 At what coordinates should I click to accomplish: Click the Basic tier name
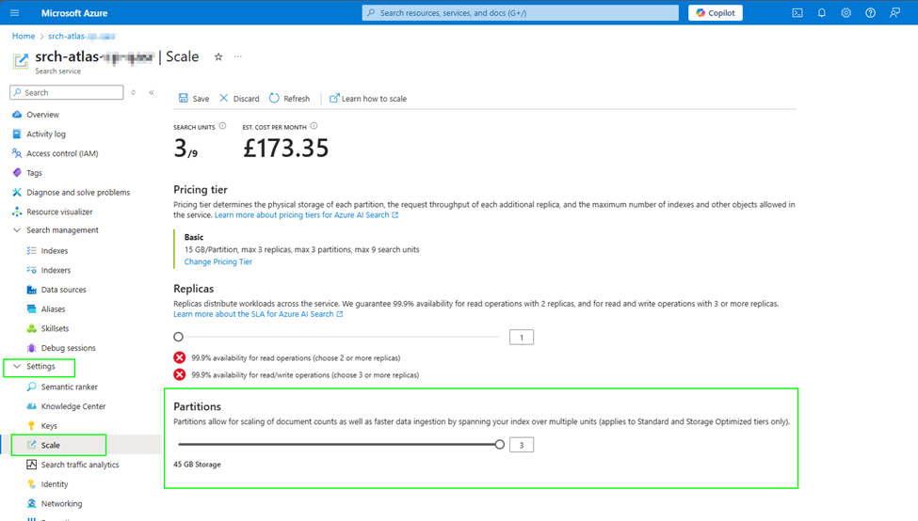click(x=194, y=237)
